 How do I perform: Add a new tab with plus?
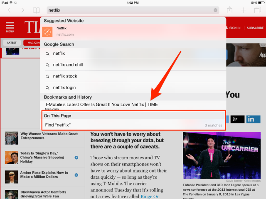[244, 10]
